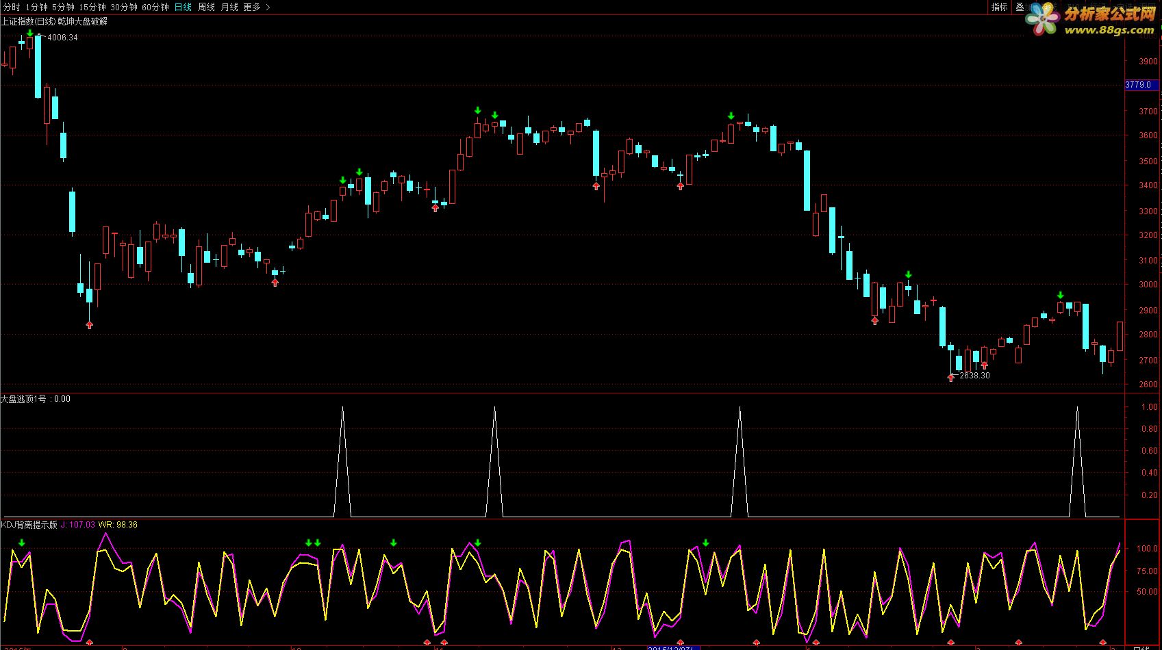Select the 日线 daily chart tab
The image size is (1162, 650).
pos(183,7)
